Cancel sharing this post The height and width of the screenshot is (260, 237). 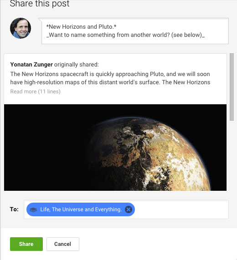click(63, 244)
